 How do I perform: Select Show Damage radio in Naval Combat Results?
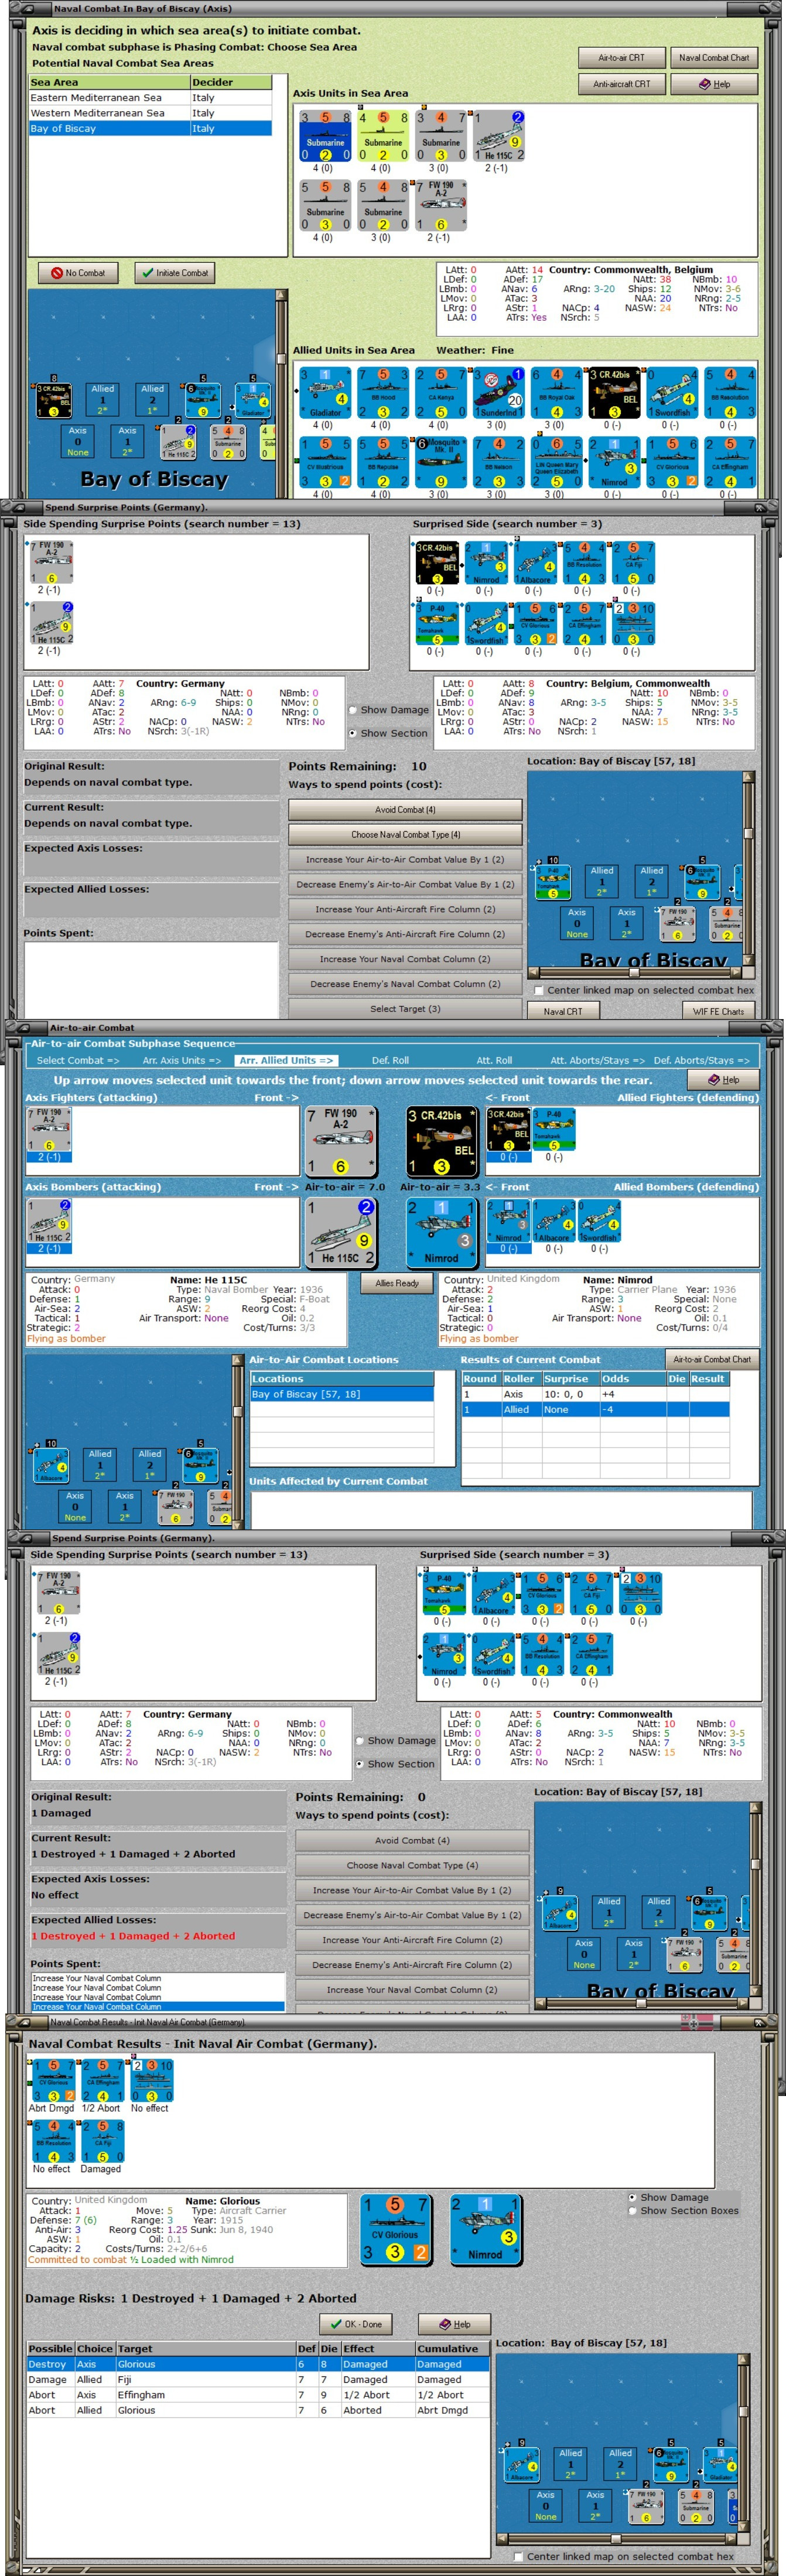coord(632,2197)
